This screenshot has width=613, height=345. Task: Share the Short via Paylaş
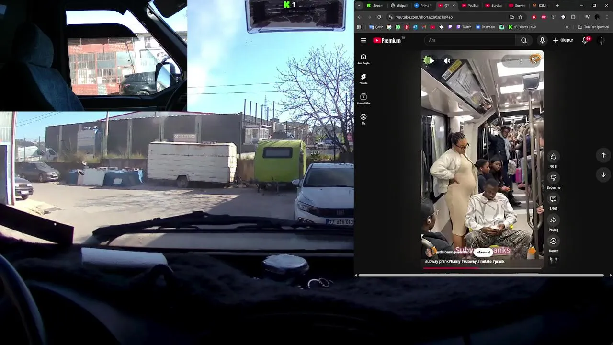coord(553,220)
